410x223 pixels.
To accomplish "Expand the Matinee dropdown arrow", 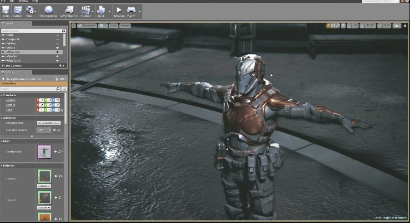I will 92,12.
